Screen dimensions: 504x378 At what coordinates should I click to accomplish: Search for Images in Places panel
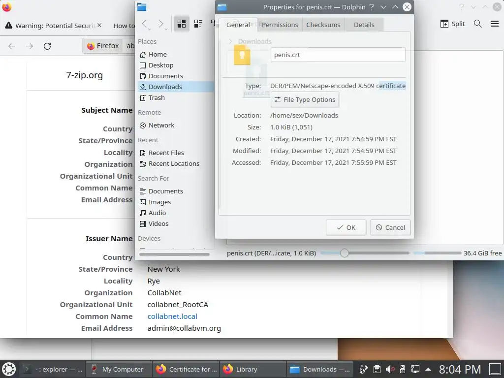(175, 202)
